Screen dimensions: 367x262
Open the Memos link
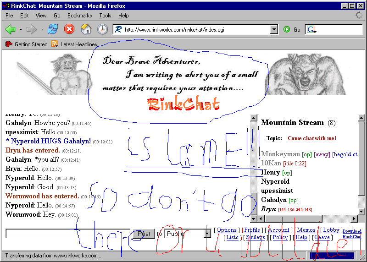pos(306,230)
